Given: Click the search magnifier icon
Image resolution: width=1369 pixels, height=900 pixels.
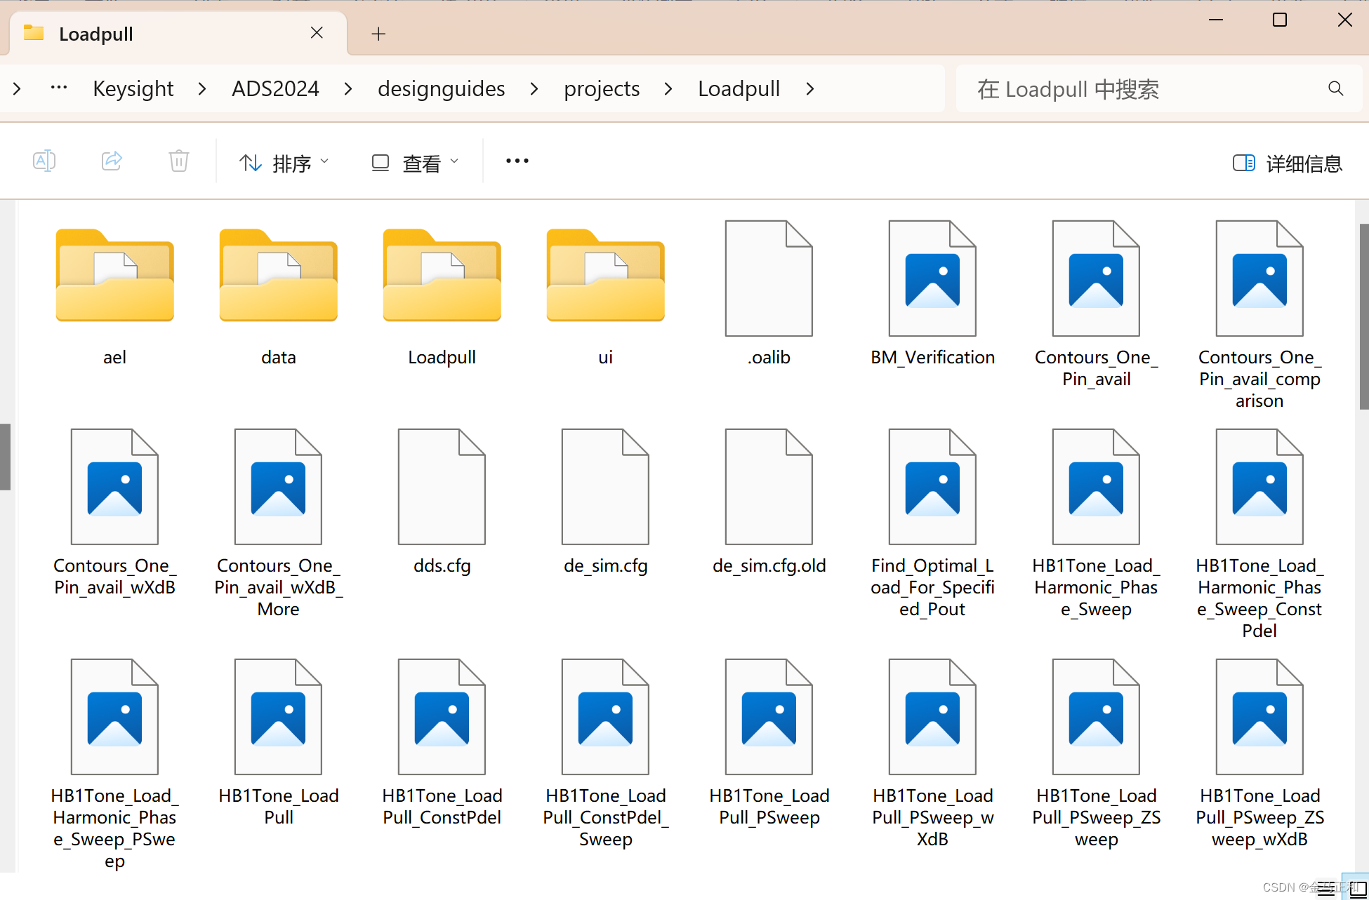Looking at the screenshot, I should tap(1335, 88).
